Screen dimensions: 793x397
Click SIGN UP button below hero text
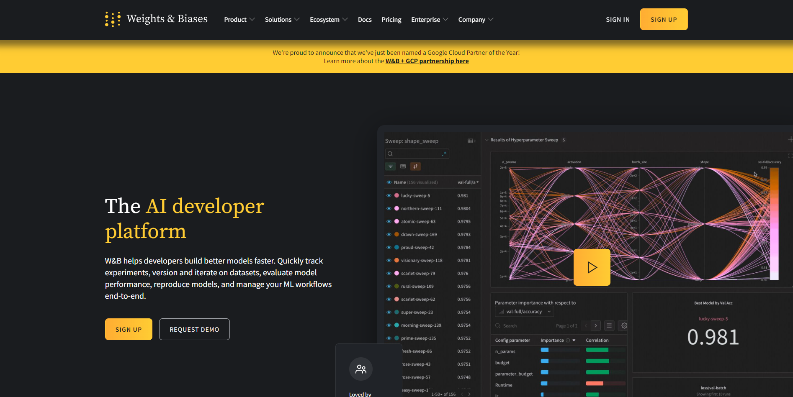point(129,329)
